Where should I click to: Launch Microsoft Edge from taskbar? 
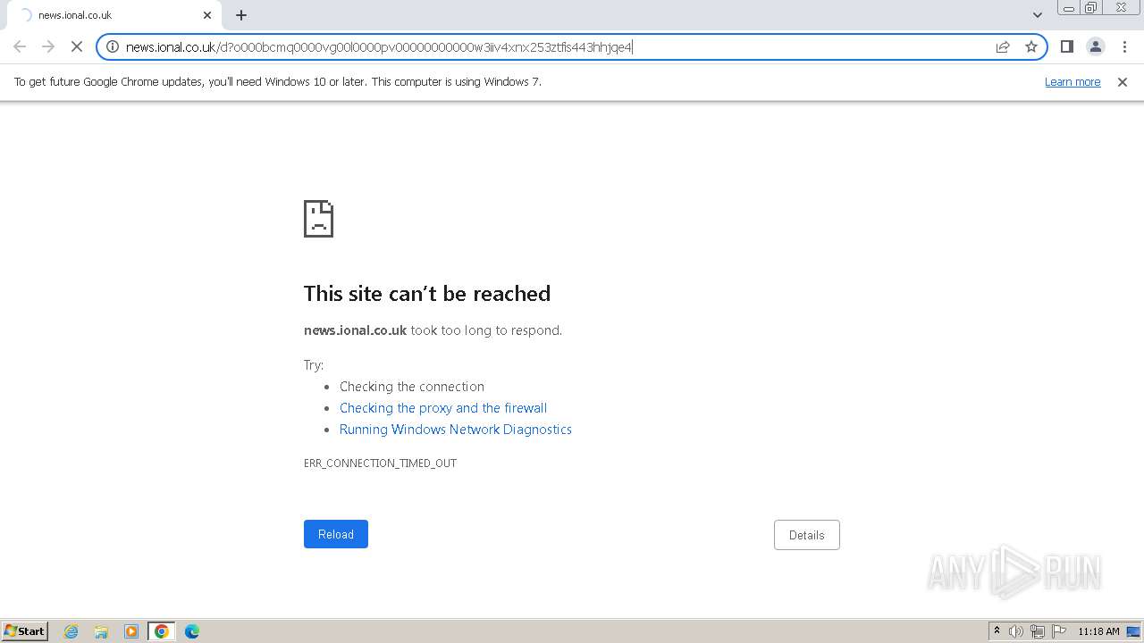(x=192, y=631)
